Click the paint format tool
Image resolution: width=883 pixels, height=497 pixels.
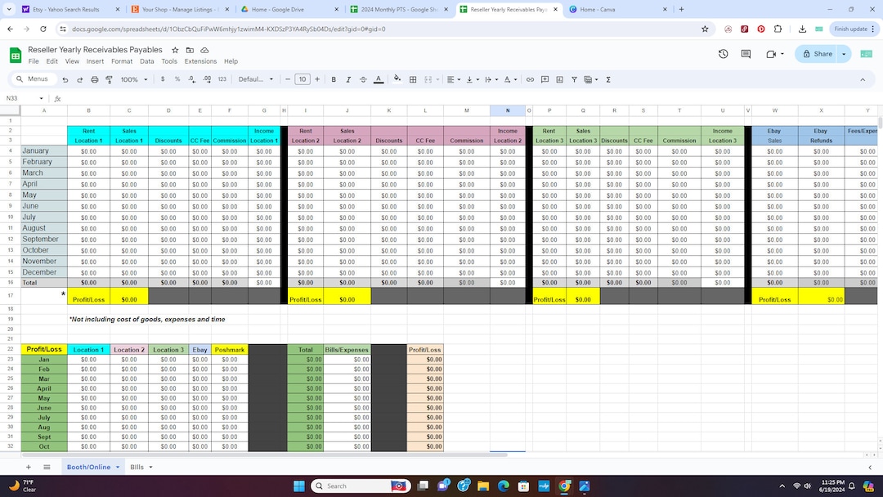(x=110, y=79)
